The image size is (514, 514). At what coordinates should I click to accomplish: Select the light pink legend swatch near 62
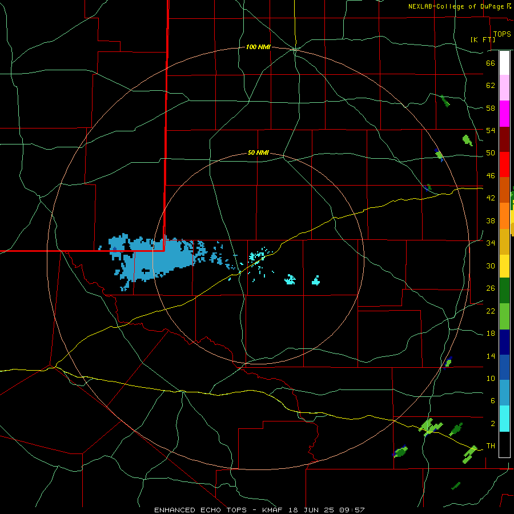[504, 88]
